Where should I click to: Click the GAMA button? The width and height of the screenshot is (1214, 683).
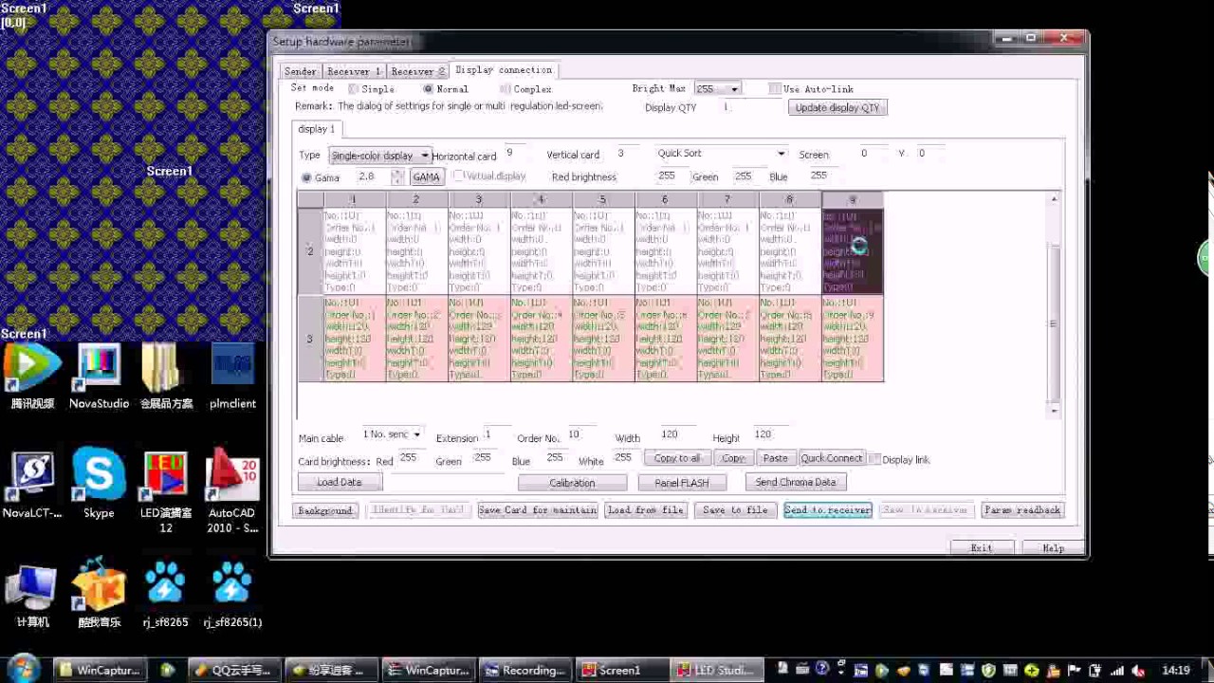427,177
